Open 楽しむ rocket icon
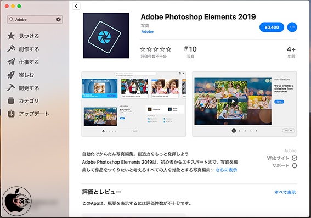The width and height of the screenshot is (311, 218). pos(11,75)
